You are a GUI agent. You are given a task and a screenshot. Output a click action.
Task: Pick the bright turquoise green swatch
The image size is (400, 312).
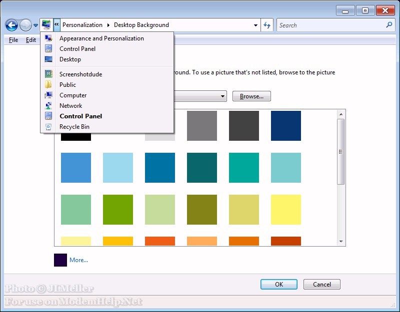(244, 168)
